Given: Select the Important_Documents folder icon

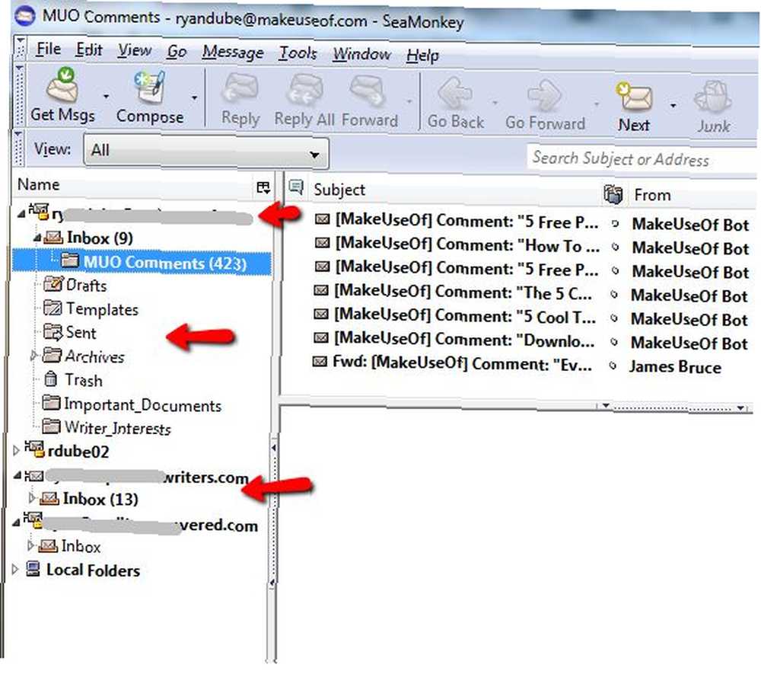Looking at the screenshot, I should click(50, 402).
